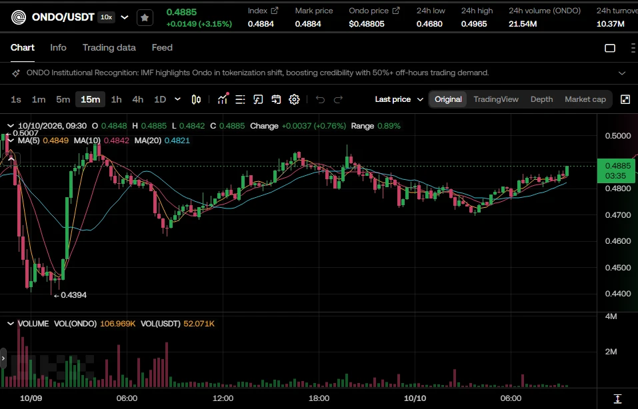Click the AI sparkle news icon
Screen dimensions: 638x409
[x=16, y=73]
